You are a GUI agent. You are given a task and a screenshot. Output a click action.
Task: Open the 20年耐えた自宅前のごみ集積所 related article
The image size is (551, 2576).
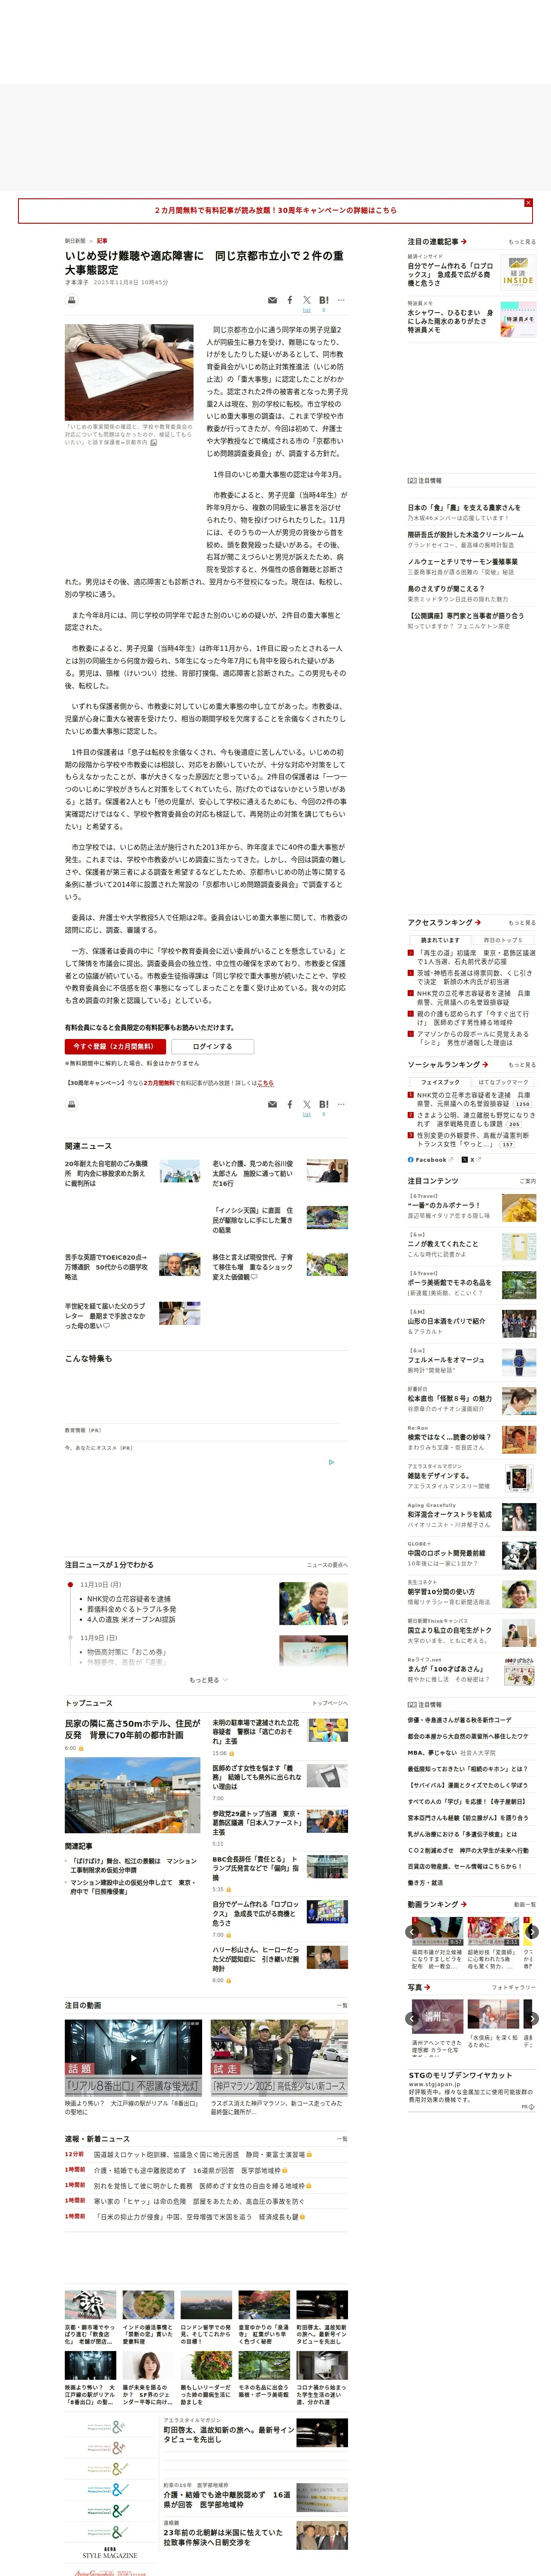point(106,1173)
